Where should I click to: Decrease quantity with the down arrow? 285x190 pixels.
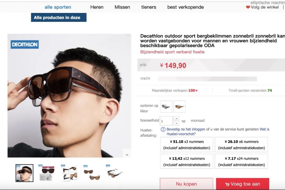[x=176, y=123]
